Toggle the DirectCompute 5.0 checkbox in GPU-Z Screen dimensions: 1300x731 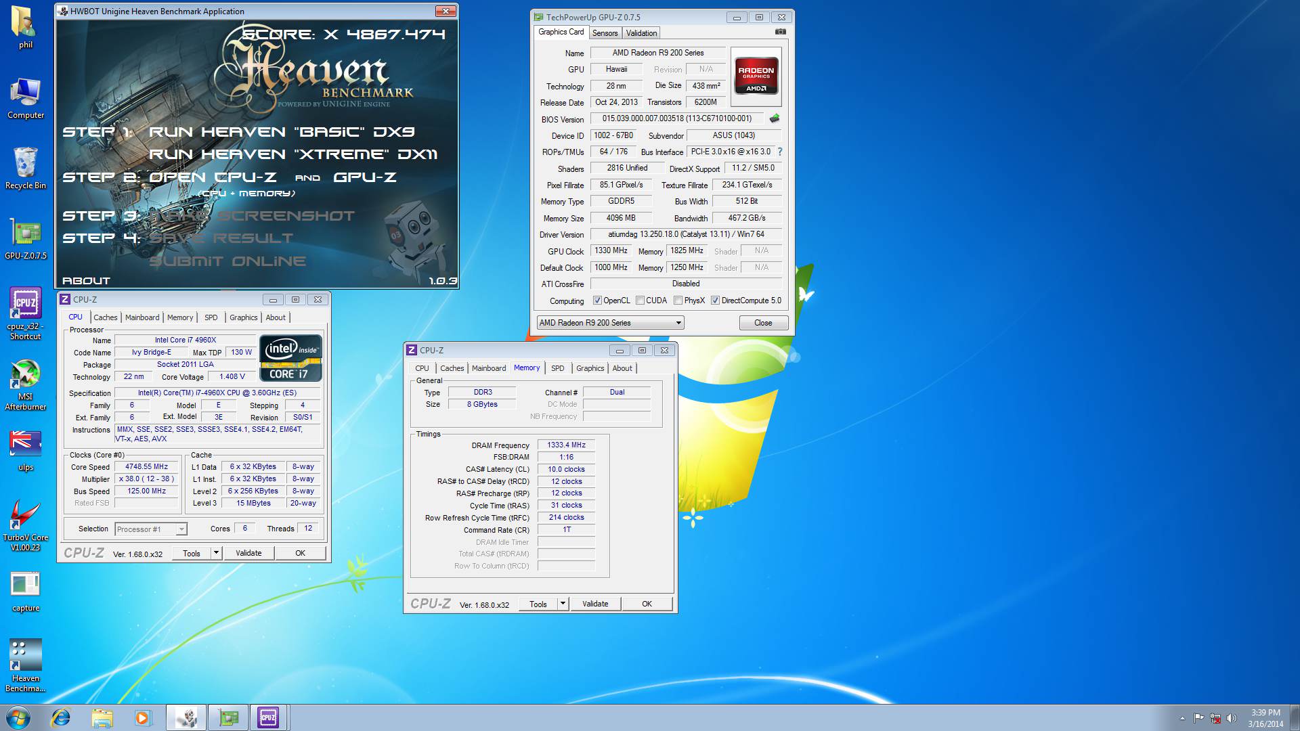(x=714, y=300)
